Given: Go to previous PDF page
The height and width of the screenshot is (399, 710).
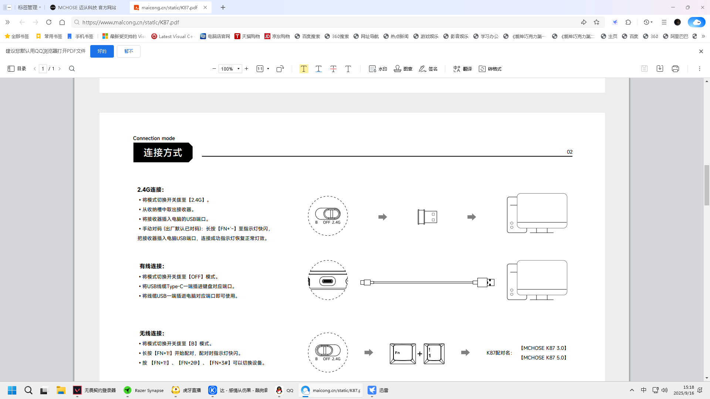Looking at the screenshot, I should point(35,69).
